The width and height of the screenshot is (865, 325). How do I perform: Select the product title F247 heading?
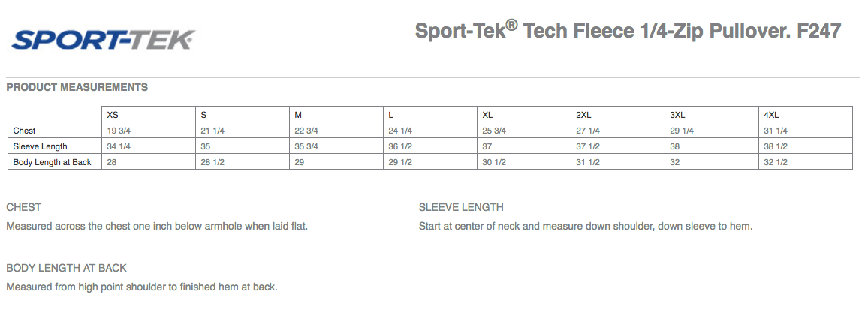point(628,30)
